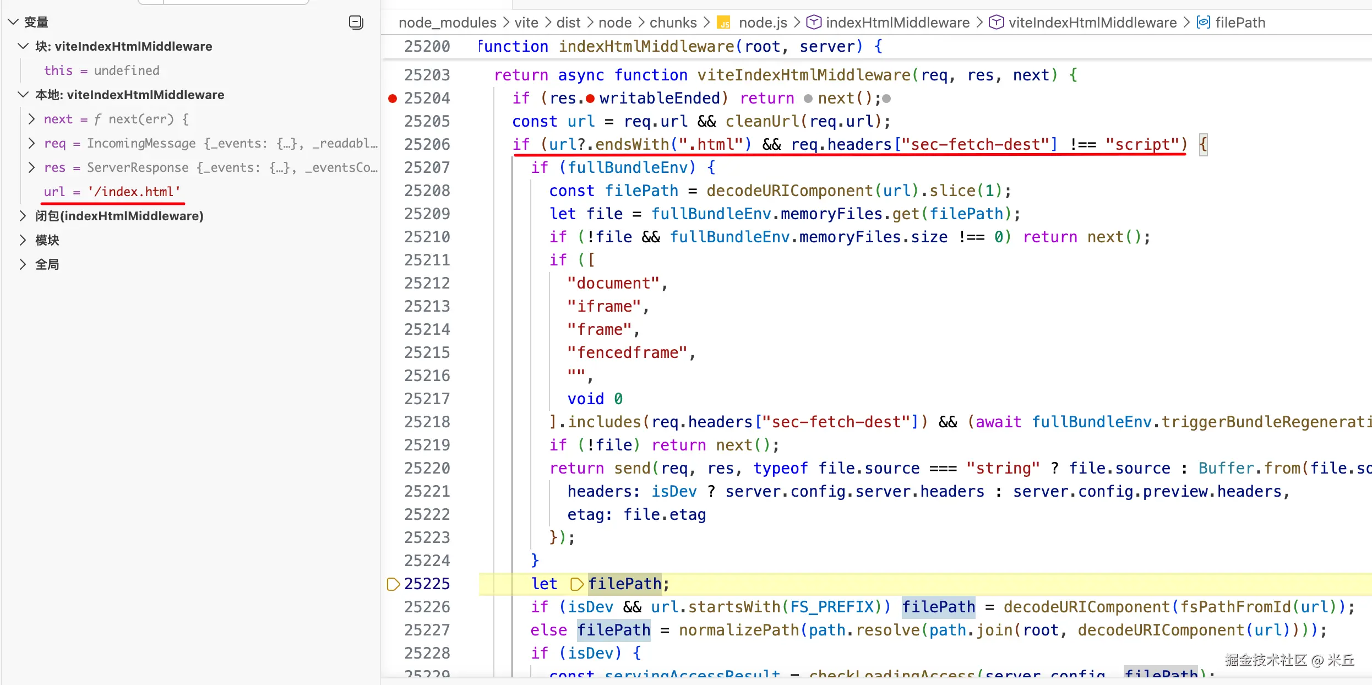Screen dimensions: 1372x685
Task: Click the node_modules breadcrumb link
Action: pos(447,23)
